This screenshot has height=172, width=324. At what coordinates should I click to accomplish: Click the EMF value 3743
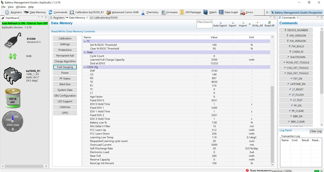(x=214, y=71)
